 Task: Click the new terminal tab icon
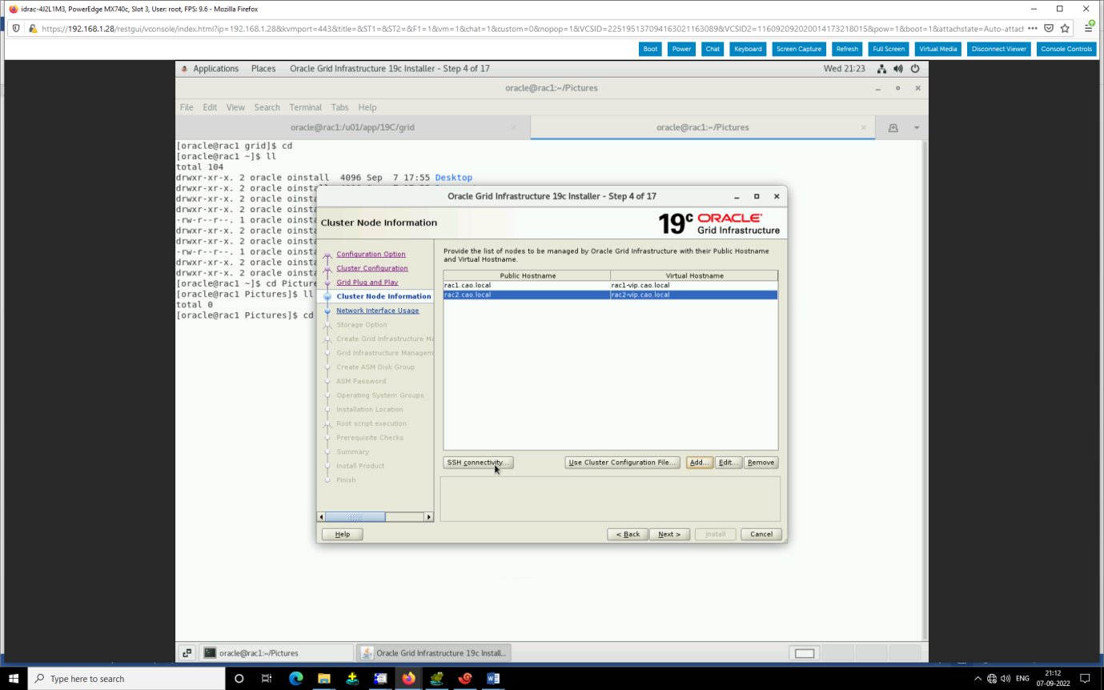coord(893,128)
